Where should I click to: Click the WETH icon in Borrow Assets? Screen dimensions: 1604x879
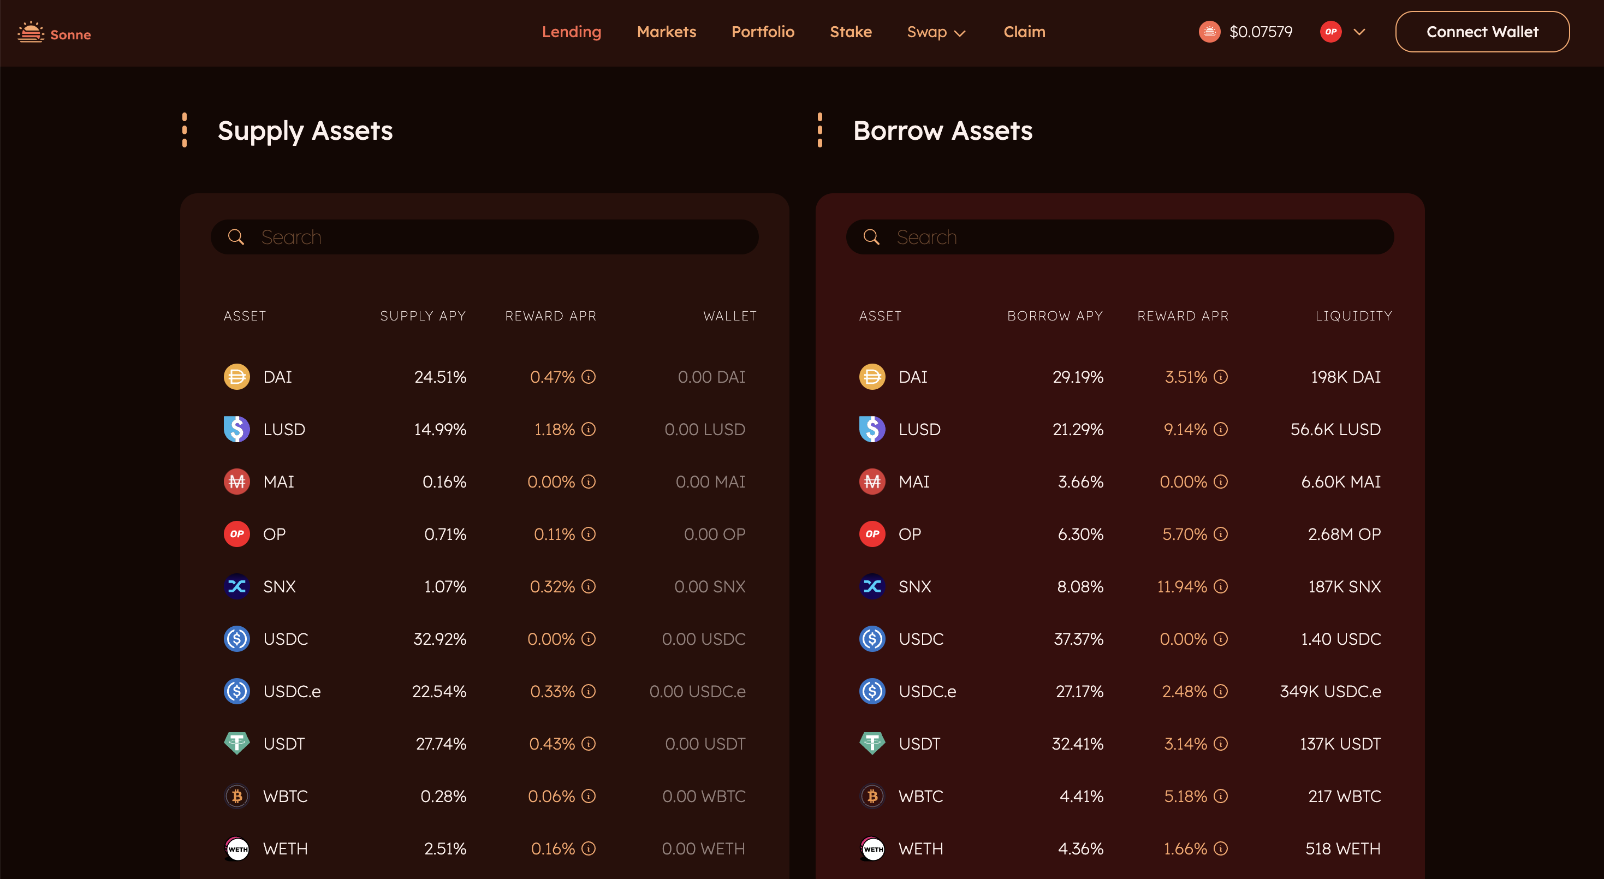click(x=872, y=848)
